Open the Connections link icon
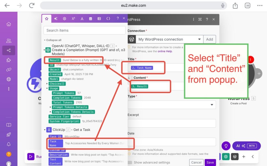Image resolution: width=267 pixels, height=166 pixels. 9,70
